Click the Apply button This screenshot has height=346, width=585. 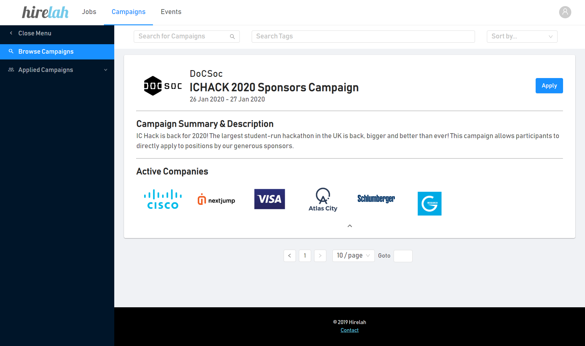pyautogui.click(x=549, y=86)
